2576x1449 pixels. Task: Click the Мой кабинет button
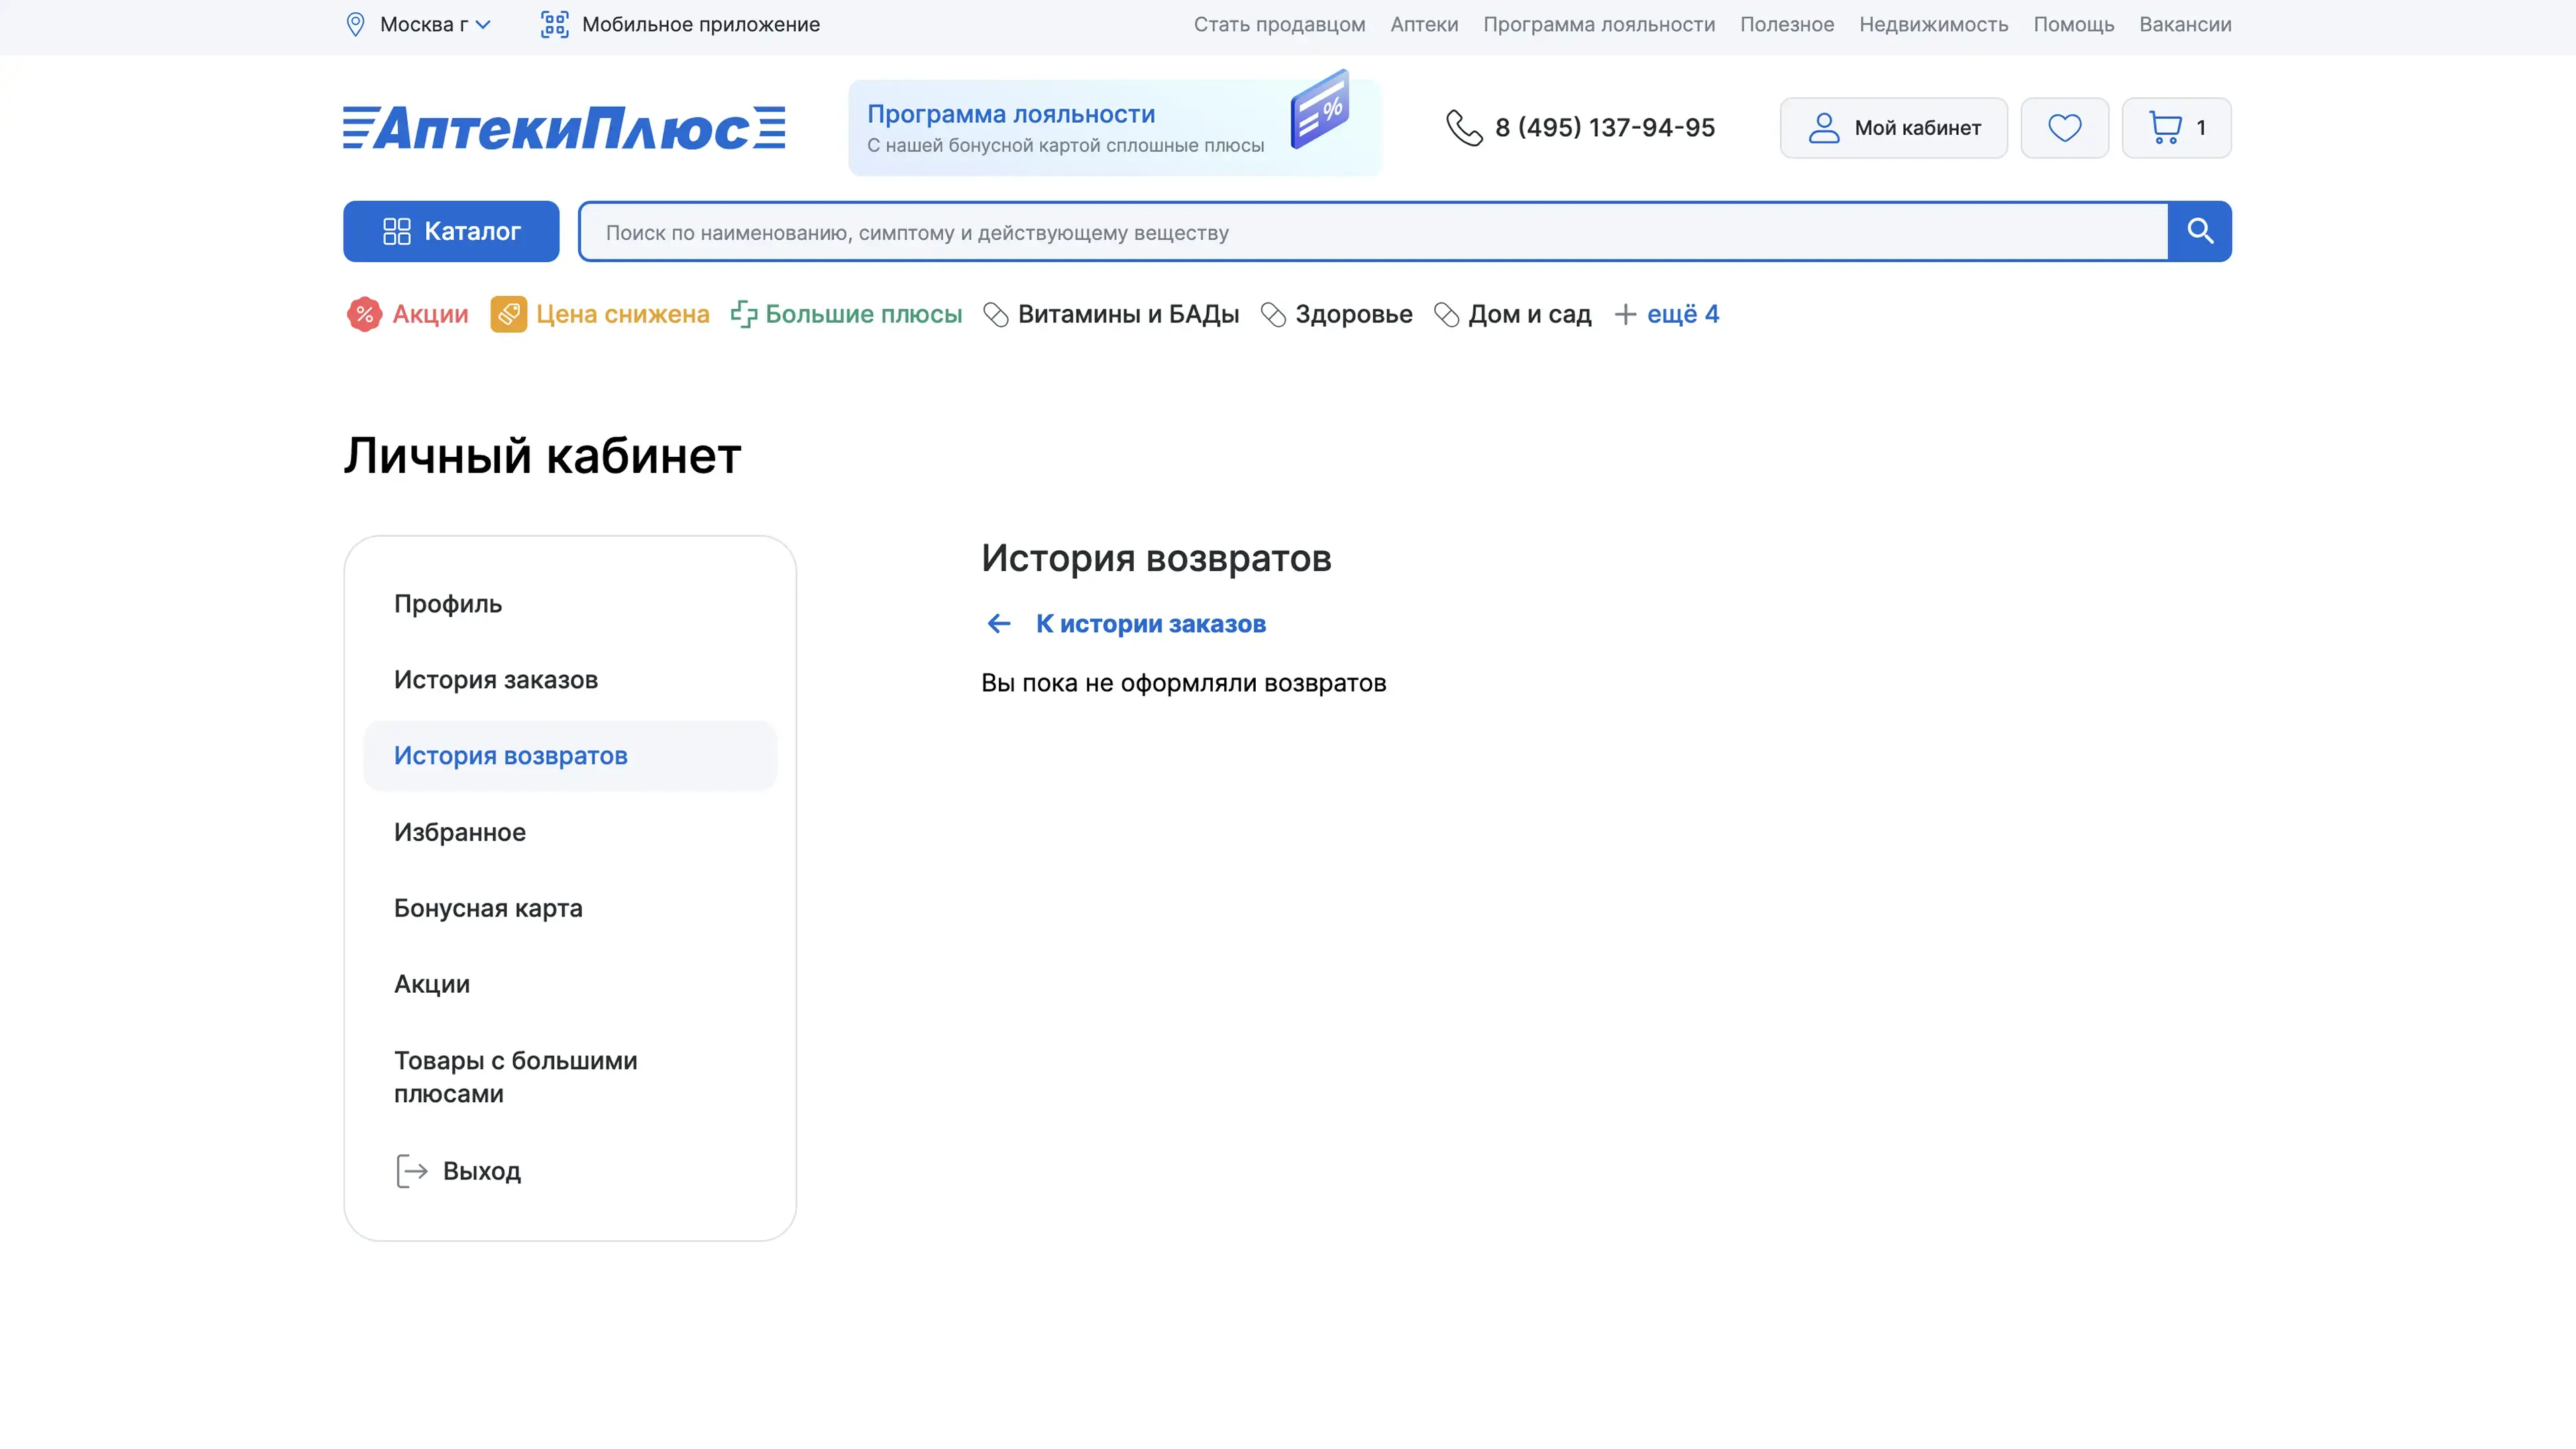pyautogui.click(x=1893, y=128)
